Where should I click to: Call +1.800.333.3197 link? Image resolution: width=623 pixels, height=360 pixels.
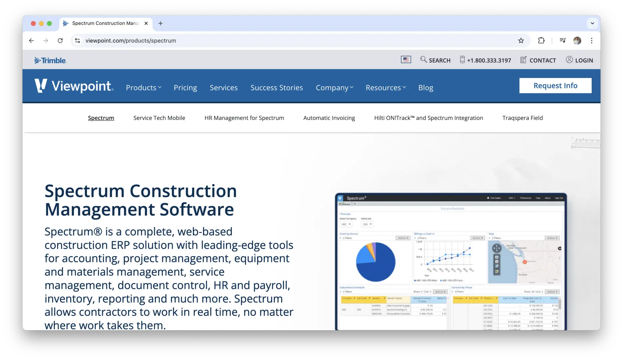point(489,60)
